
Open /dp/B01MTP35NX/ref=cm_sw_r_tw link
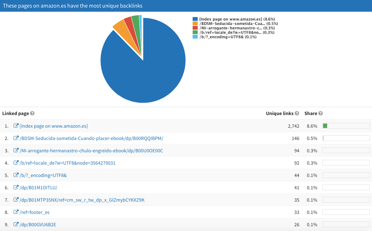click(82, 200)
